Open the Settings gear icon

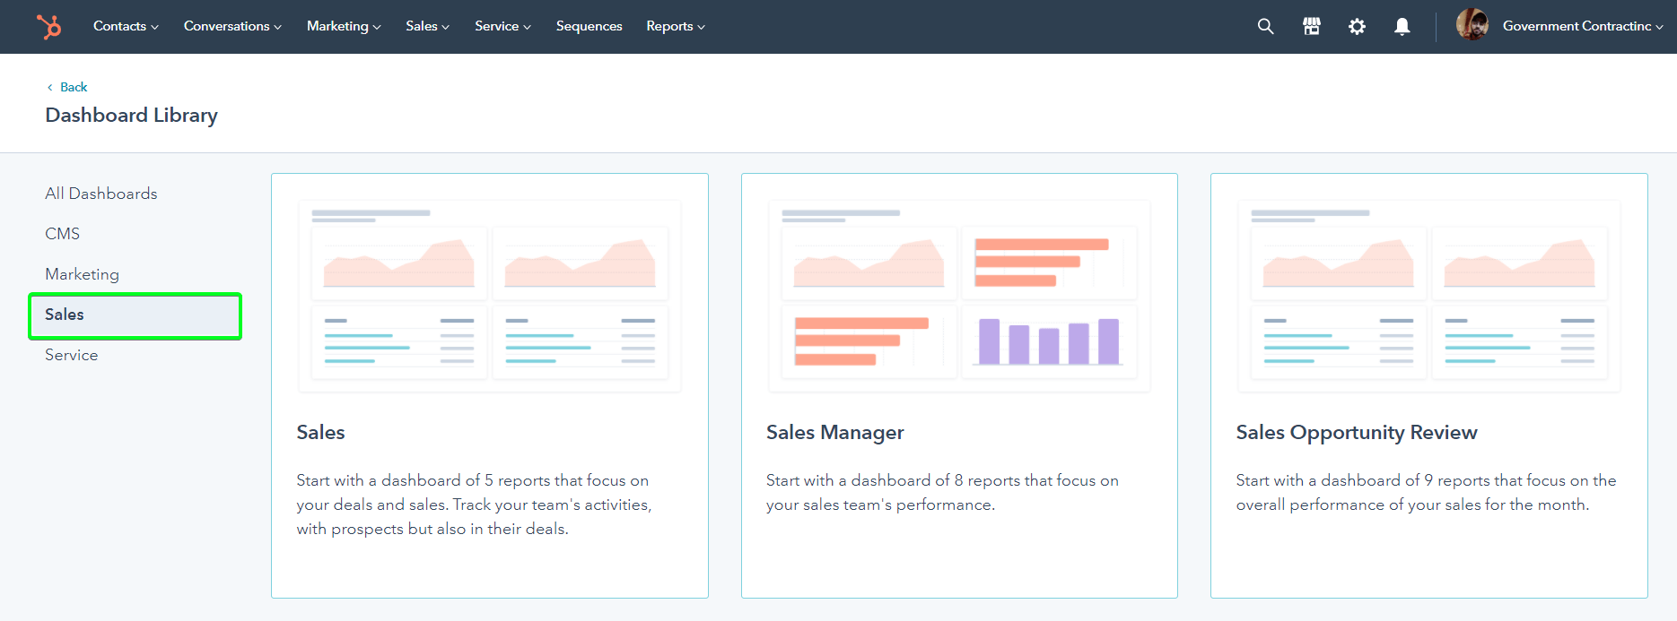tap(1357, 27)
